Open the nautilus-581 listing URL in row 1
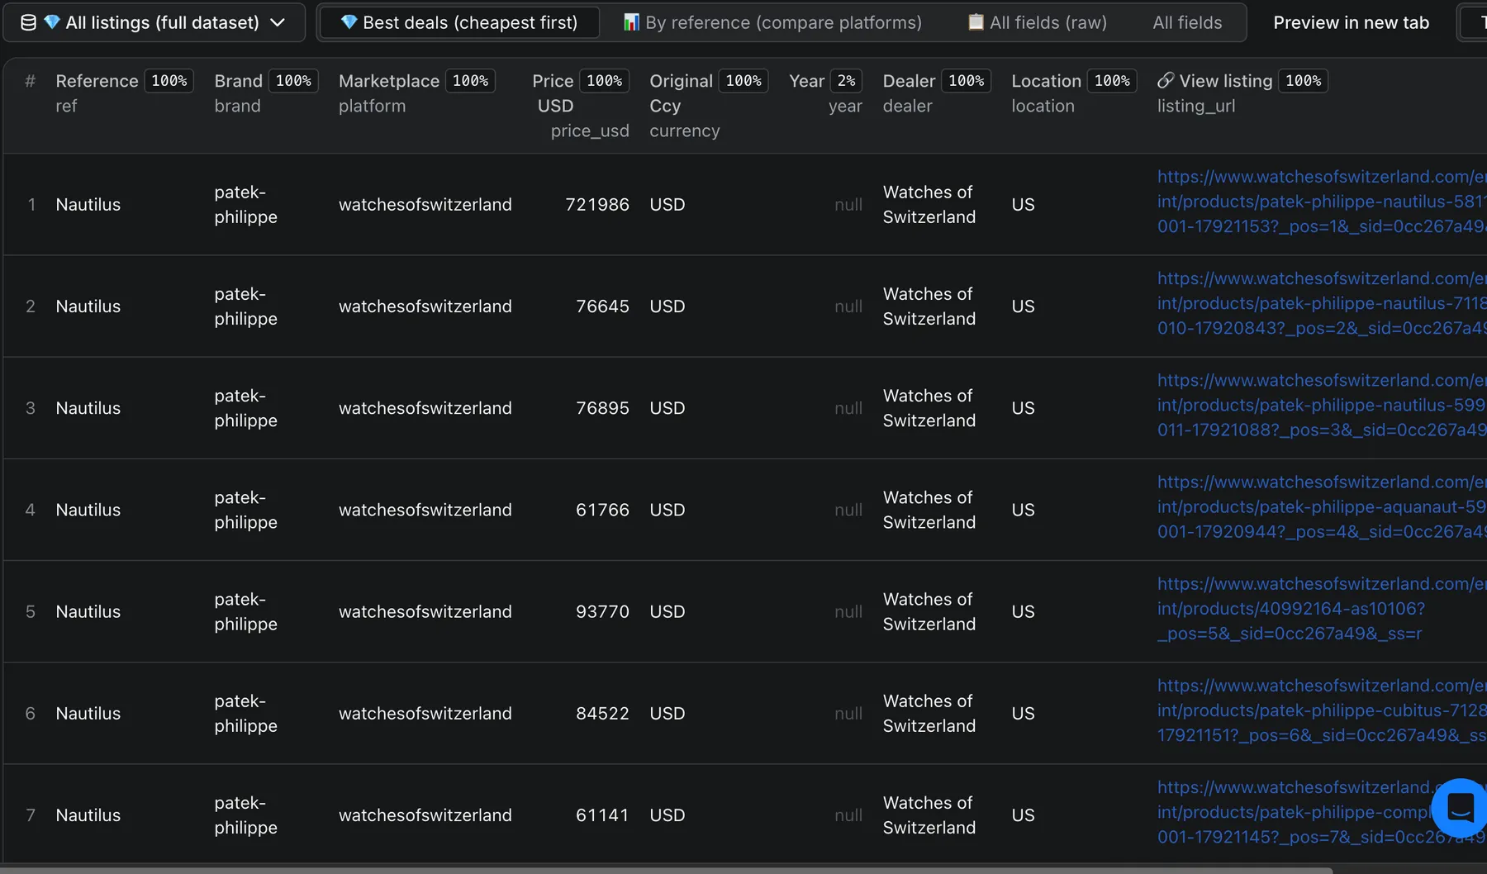 pyautogui.click(x=1321, y=202)
